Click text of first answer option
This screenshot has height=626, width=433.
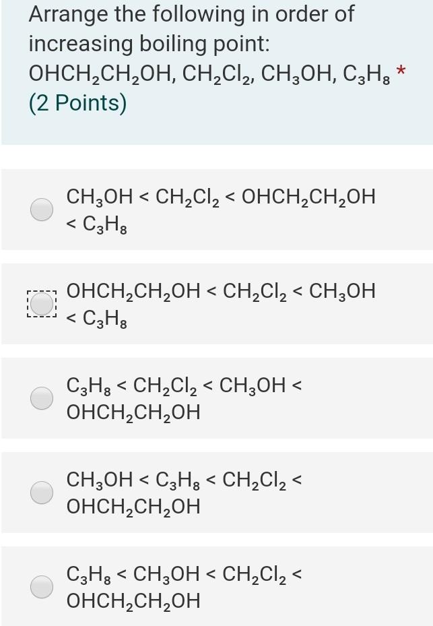[220, 209]
